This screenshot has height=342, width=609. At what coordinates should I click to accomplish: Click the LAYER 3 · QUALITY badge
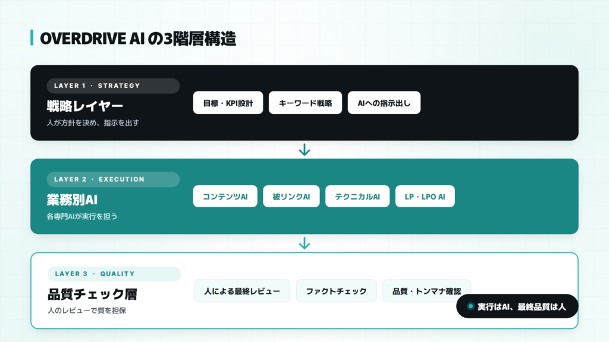click(114, 274)
